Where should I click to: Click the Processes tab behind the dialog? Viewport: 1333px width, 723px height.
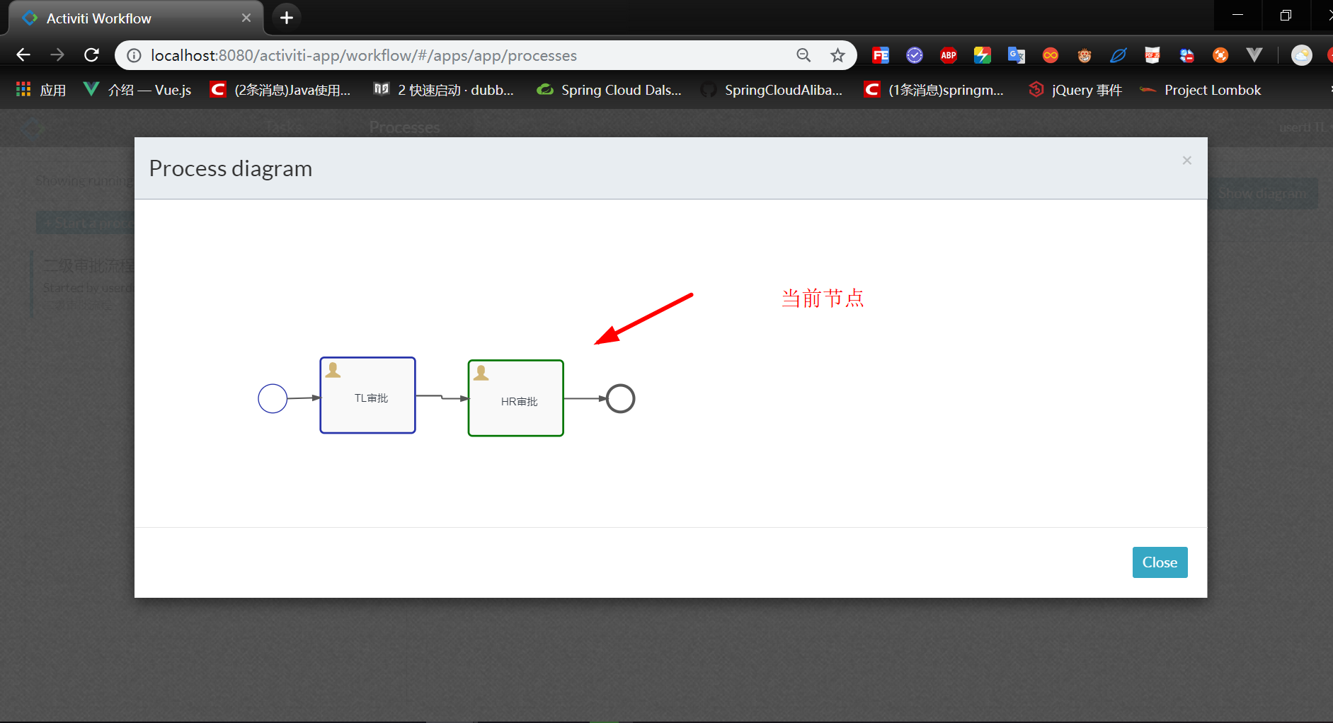[404, 127]
